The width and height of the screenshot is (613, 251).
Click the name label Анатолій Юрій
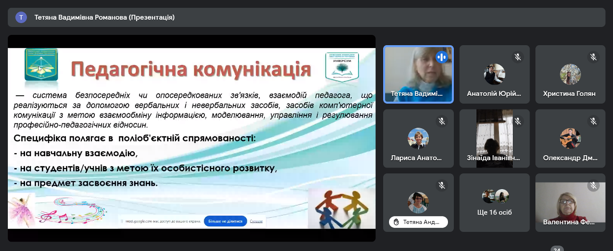click(494, 94)
